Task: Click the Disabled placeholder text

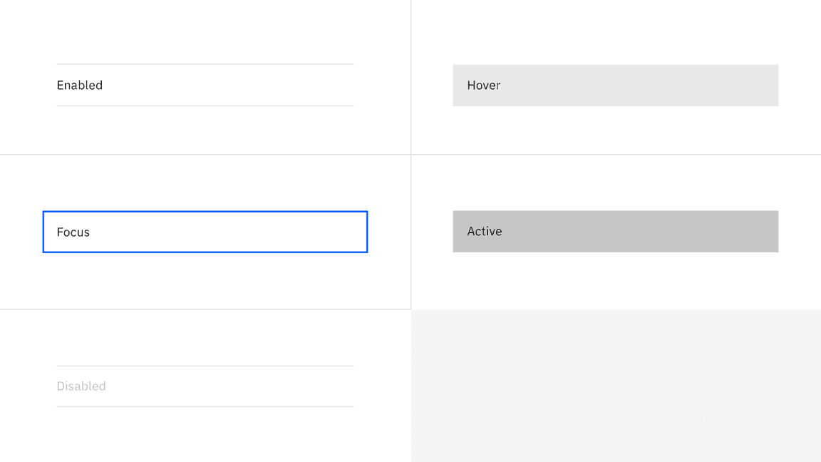Action: (81, 386)
